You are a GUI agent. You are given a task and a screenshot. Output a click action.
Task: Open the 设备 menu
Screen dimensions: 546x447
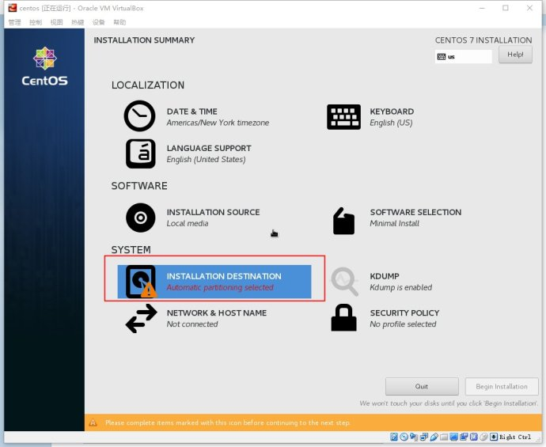click(x=99, y=22)
